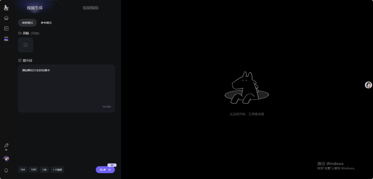Open the 720P resolution selector

point(34,170)
